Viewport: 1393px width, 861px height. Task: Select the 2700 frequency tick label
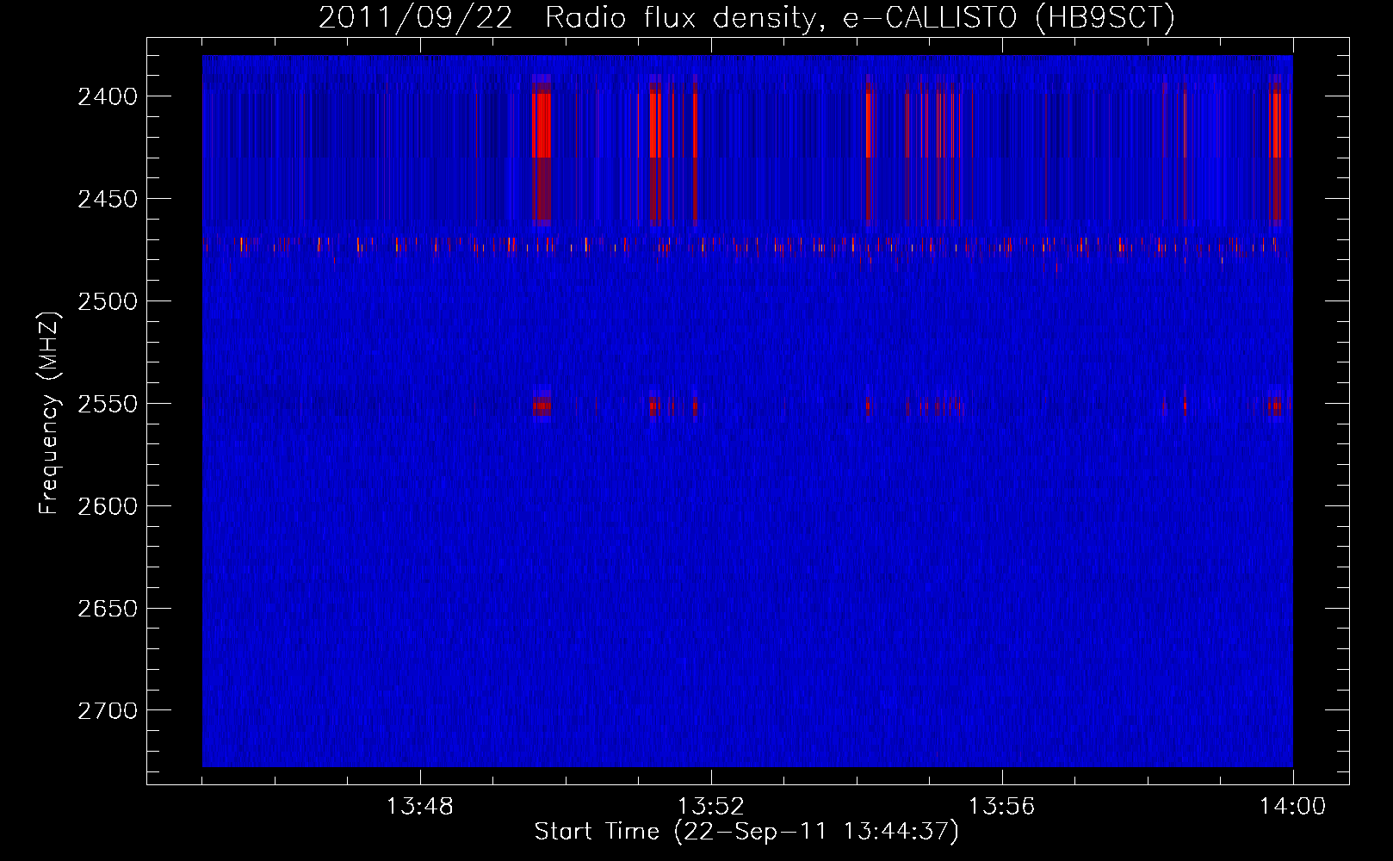[x=108, y=711]
